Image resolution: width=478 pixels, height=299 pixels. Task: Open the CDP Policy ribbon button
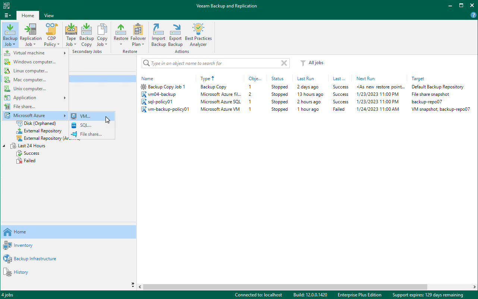tap(51, 35)
